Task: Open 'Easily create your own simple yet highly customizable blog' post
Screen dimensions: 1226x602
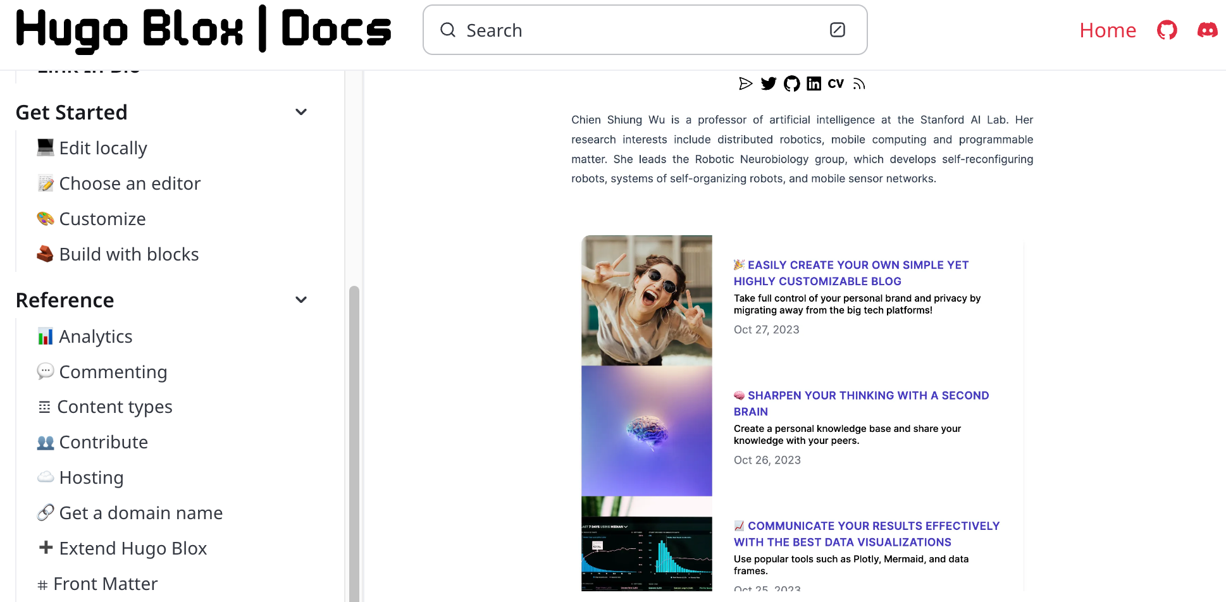Action: (x=851, y=273)
